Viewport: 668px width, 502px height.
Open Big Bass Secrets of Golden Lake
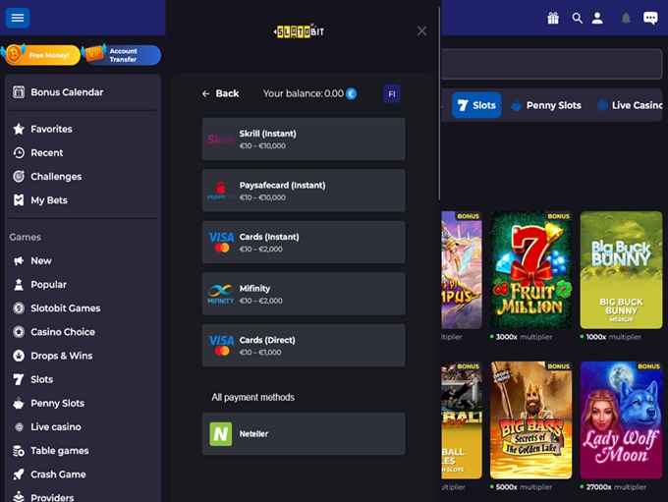pos(530,420)
